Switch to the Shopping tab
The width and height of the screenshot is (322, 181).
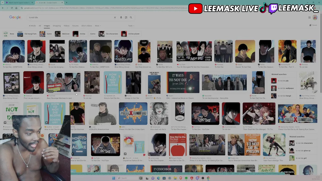click(x=57, y=26)
